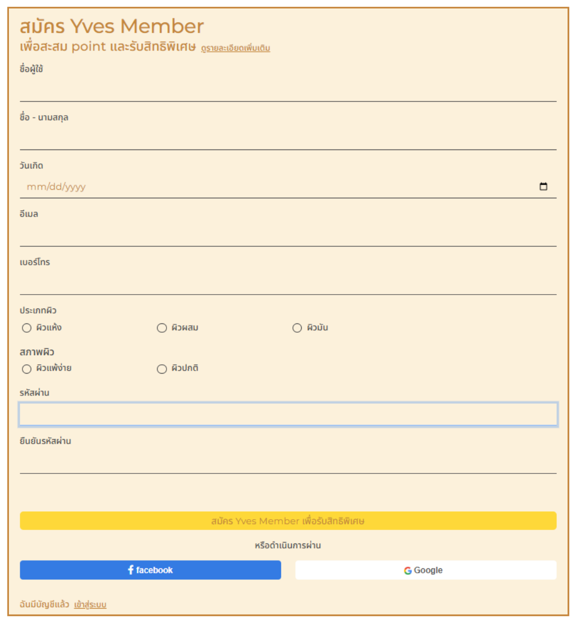Click the หรือดำเนินการผ่าน text
Screen dimensions: 580x623
click(288, 545)
